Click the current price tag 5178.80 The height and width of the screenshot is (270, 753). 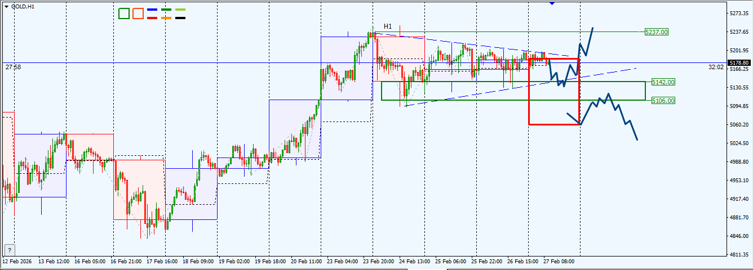[738, 63]
